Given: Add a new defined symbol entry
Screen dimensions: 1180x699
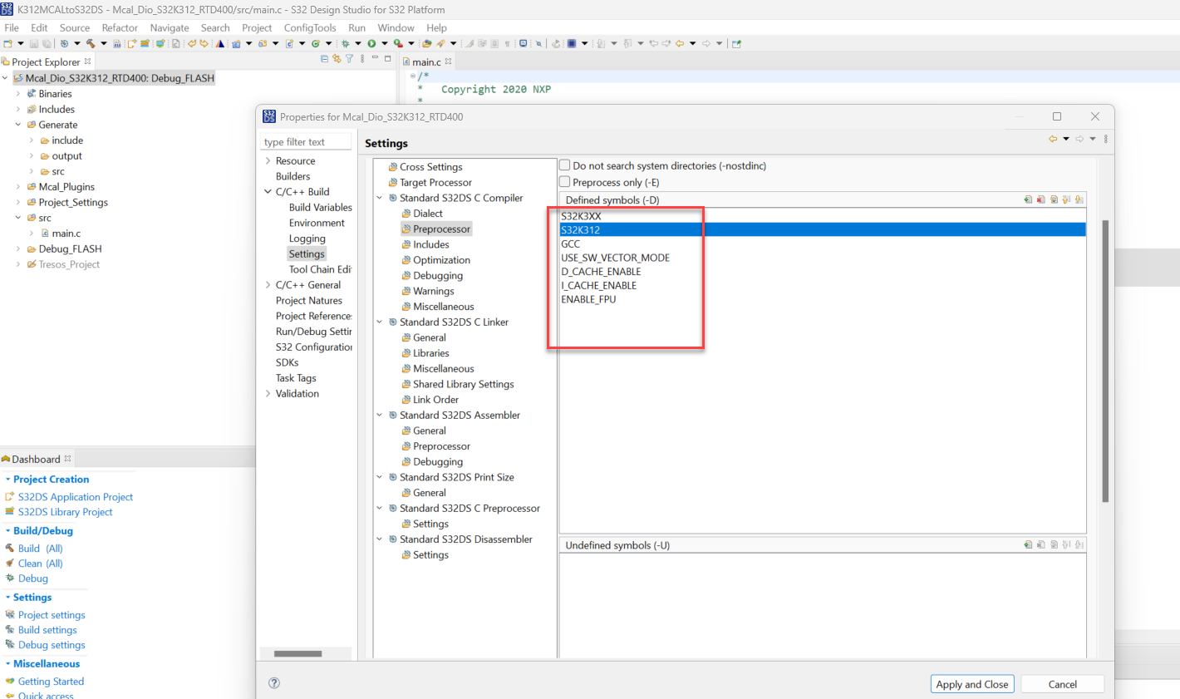Looking at the screenshot, I should (x=1029, y=199).
